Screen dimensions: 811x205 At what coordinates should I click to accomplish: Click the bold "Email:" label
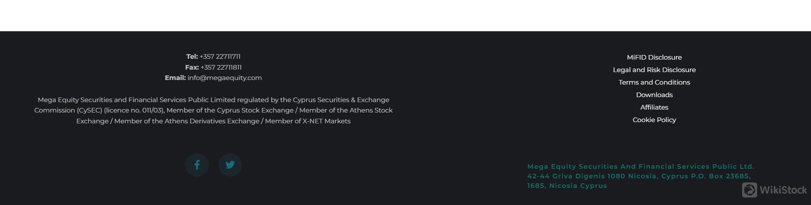(175, 78)
